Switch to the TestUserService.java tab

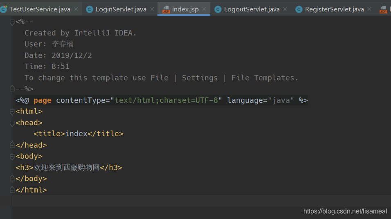(40, 9)
